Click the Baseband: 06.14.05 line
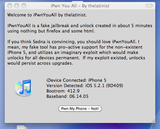The height and width of the screenshot is (129, 160). pyautogui.click(x=67, y=96)
